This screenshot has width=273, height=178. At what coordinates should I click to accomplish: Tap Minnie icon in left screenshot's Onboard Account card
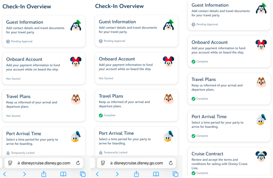[x=76, y=62]
